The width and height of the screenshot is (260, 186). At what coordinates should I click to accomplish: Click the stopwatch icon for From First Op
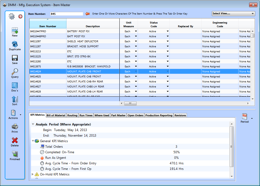click(x=42, y=169)
